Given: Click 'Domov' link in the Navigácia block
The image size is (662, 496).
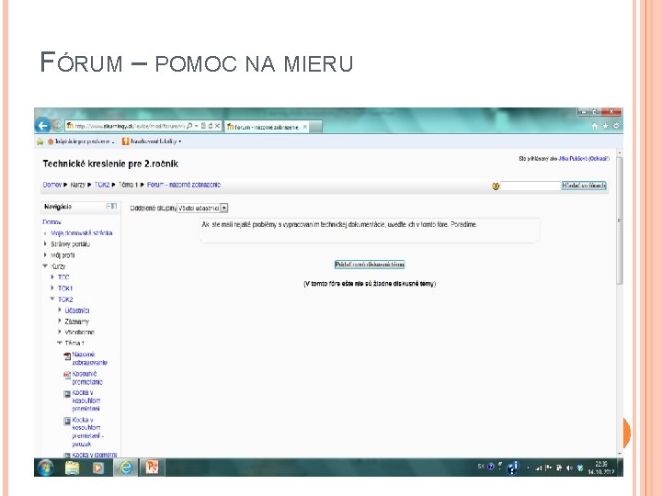Looking at the screenshot, I should coord(51,222).
